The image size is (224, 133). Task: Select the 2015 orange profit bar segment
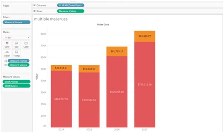89,69
